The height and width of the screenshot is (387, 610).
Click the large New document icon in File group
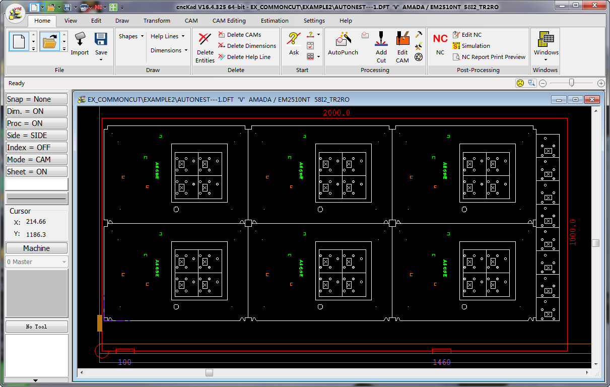pyautogui.click(x=19, y=41)
